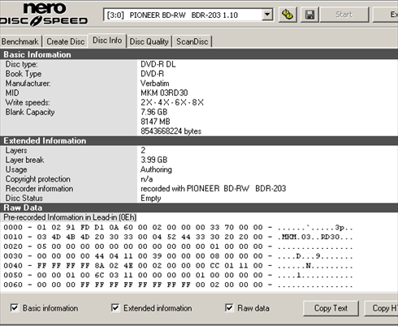398x326 pixels.
Task: Open the drive selection dropdown arrow
Action: 267,15
